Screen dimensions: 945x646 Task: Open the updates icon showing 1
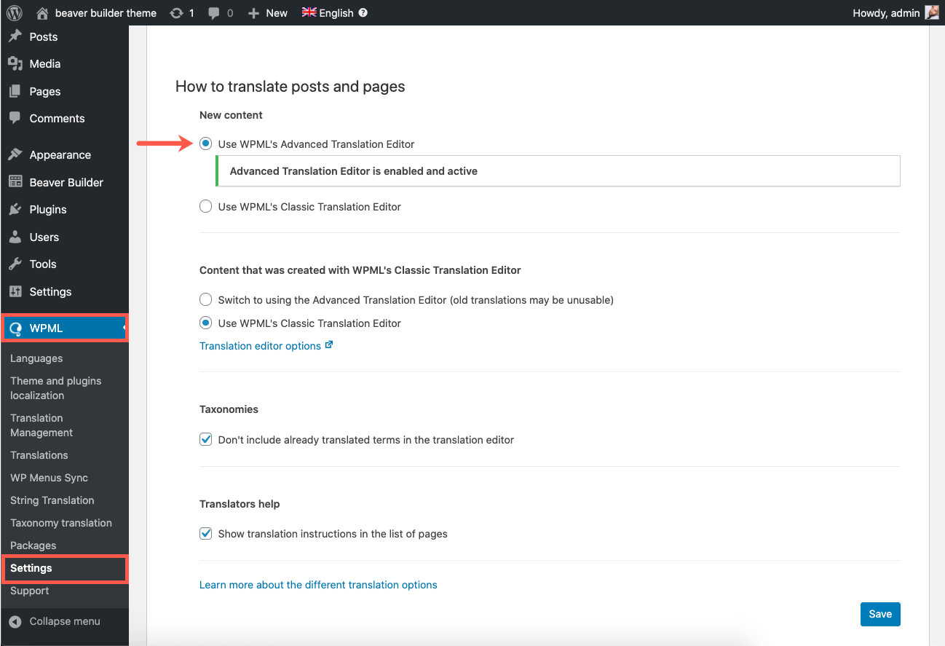pyautogui.click(x=176, y=12)
